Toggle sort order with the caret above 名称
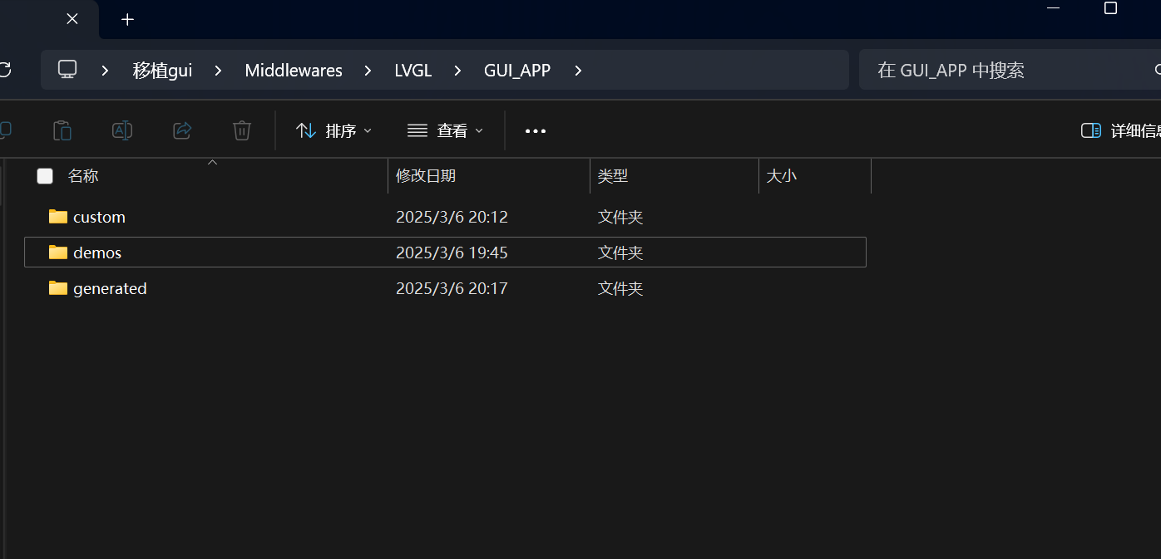 click(x=212, y=162)
